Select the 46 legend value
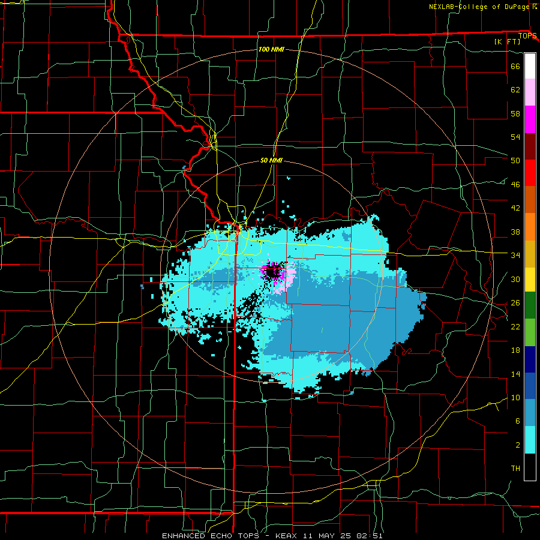 click(515, 185)
